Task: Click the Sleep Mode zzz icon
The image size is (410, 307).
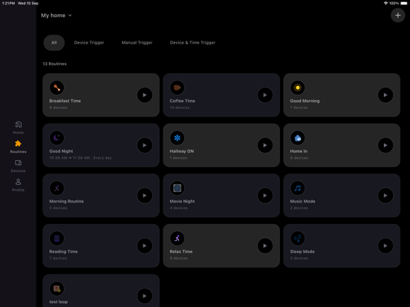Action: tap(298, 238)
